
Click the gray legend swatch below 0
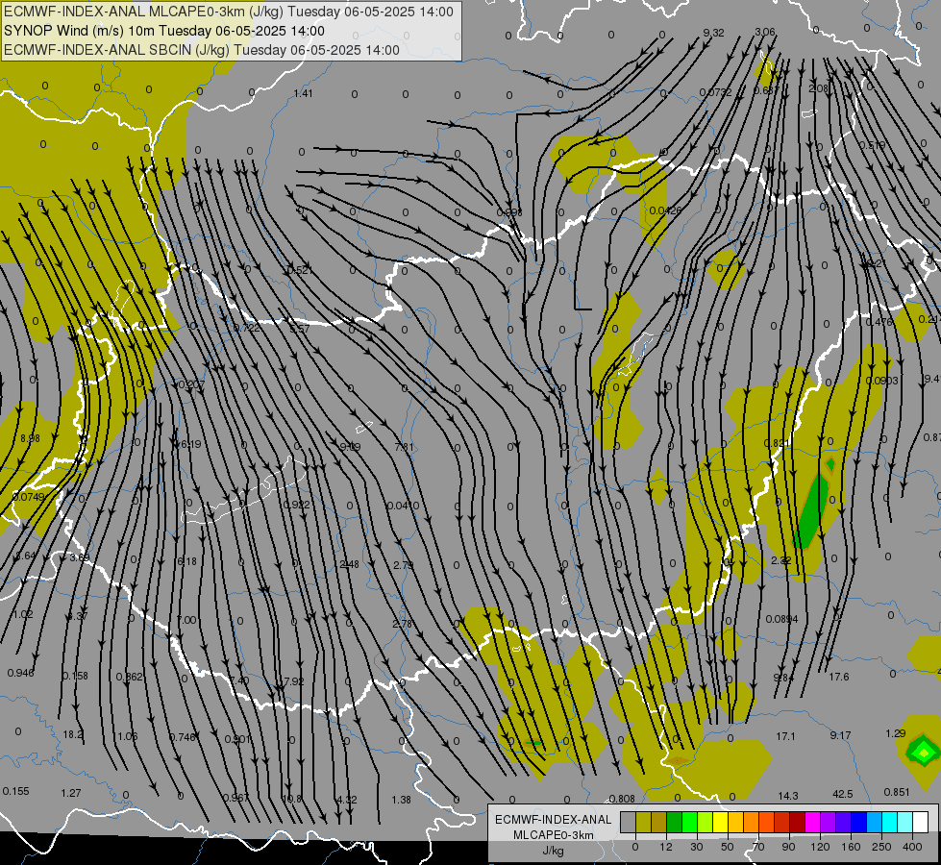(628, 822)
